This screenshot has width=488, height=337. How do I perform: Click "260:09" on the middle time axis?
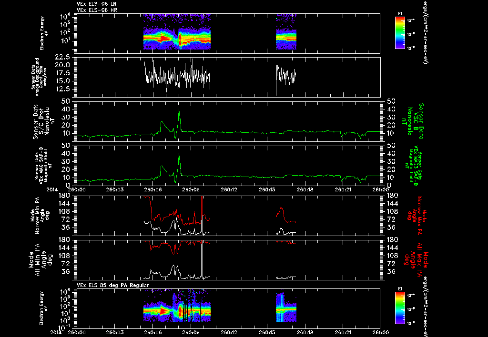[191, 189]
